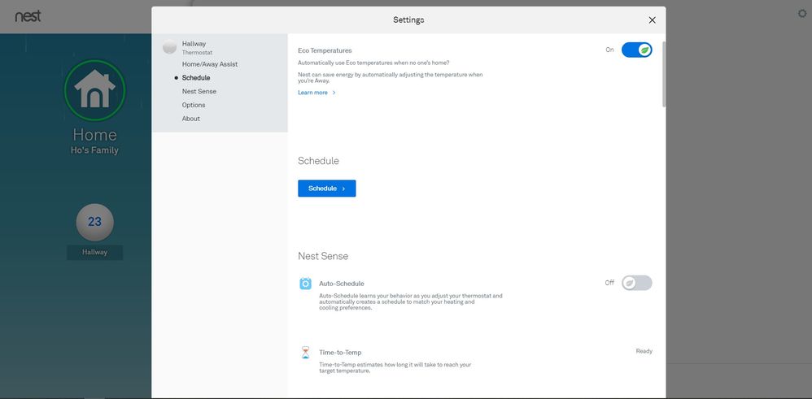
Task: Click the Time-to-Temp hourglass icon
Action: (x=306, y=353)
